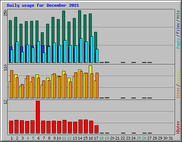This screenshot has width=182, height=142.
Task: Click the "250" axis value at top left
Action: coord(5,13)
